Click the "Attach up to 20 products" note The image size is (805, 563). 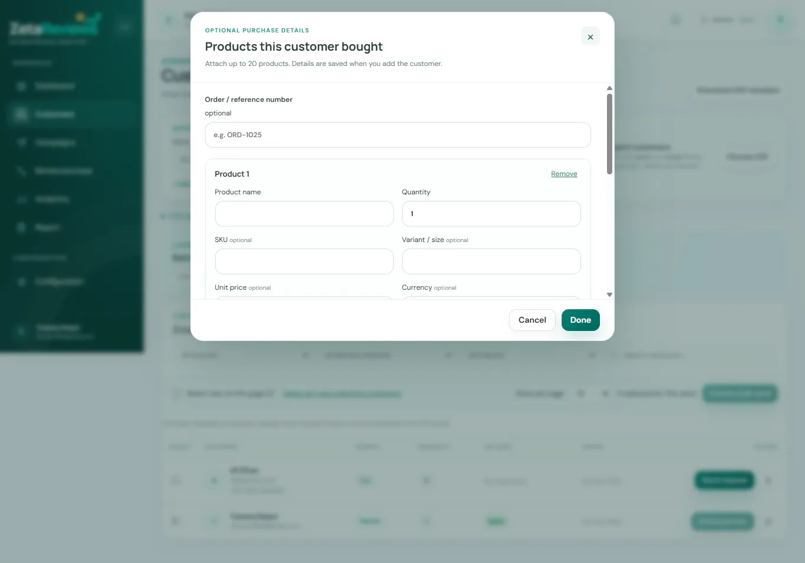[324, 64]
